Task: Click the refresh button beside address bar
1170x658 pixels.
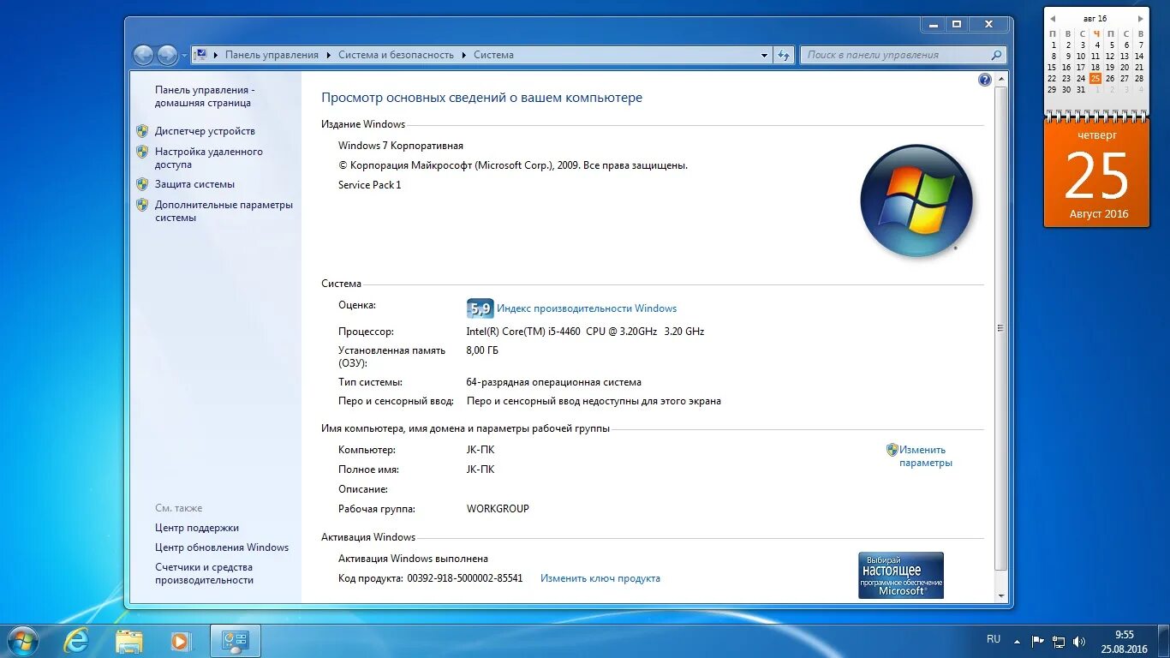Action: tap(784, 55)
